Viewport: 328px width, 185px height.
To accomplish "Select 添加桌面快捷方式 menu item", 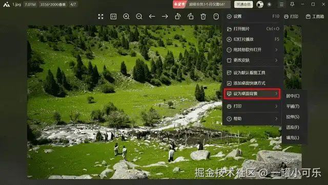I will tap(253, 83).
